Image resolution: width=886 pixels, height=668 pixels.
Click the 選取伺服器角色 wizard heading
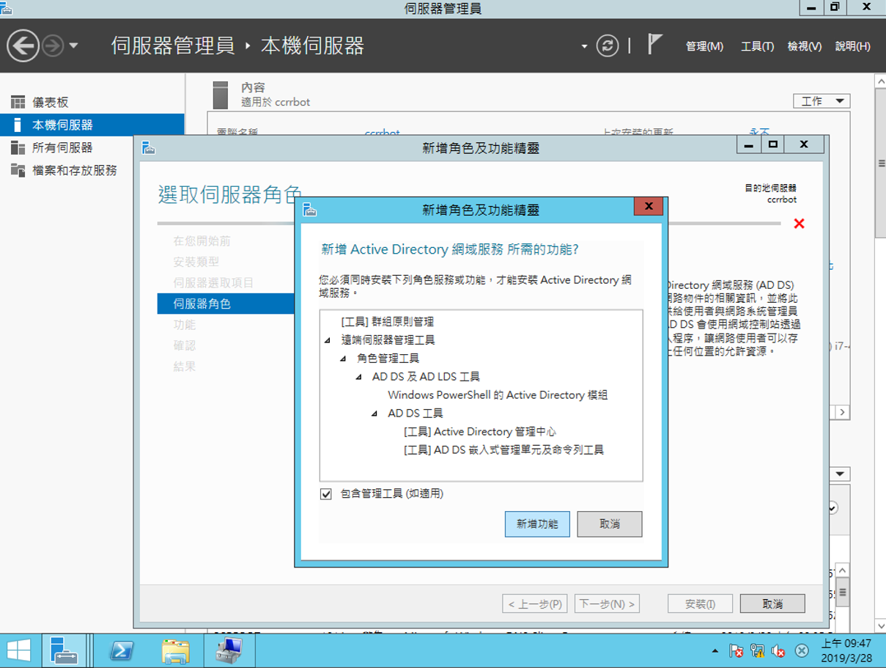pos(230,194)
